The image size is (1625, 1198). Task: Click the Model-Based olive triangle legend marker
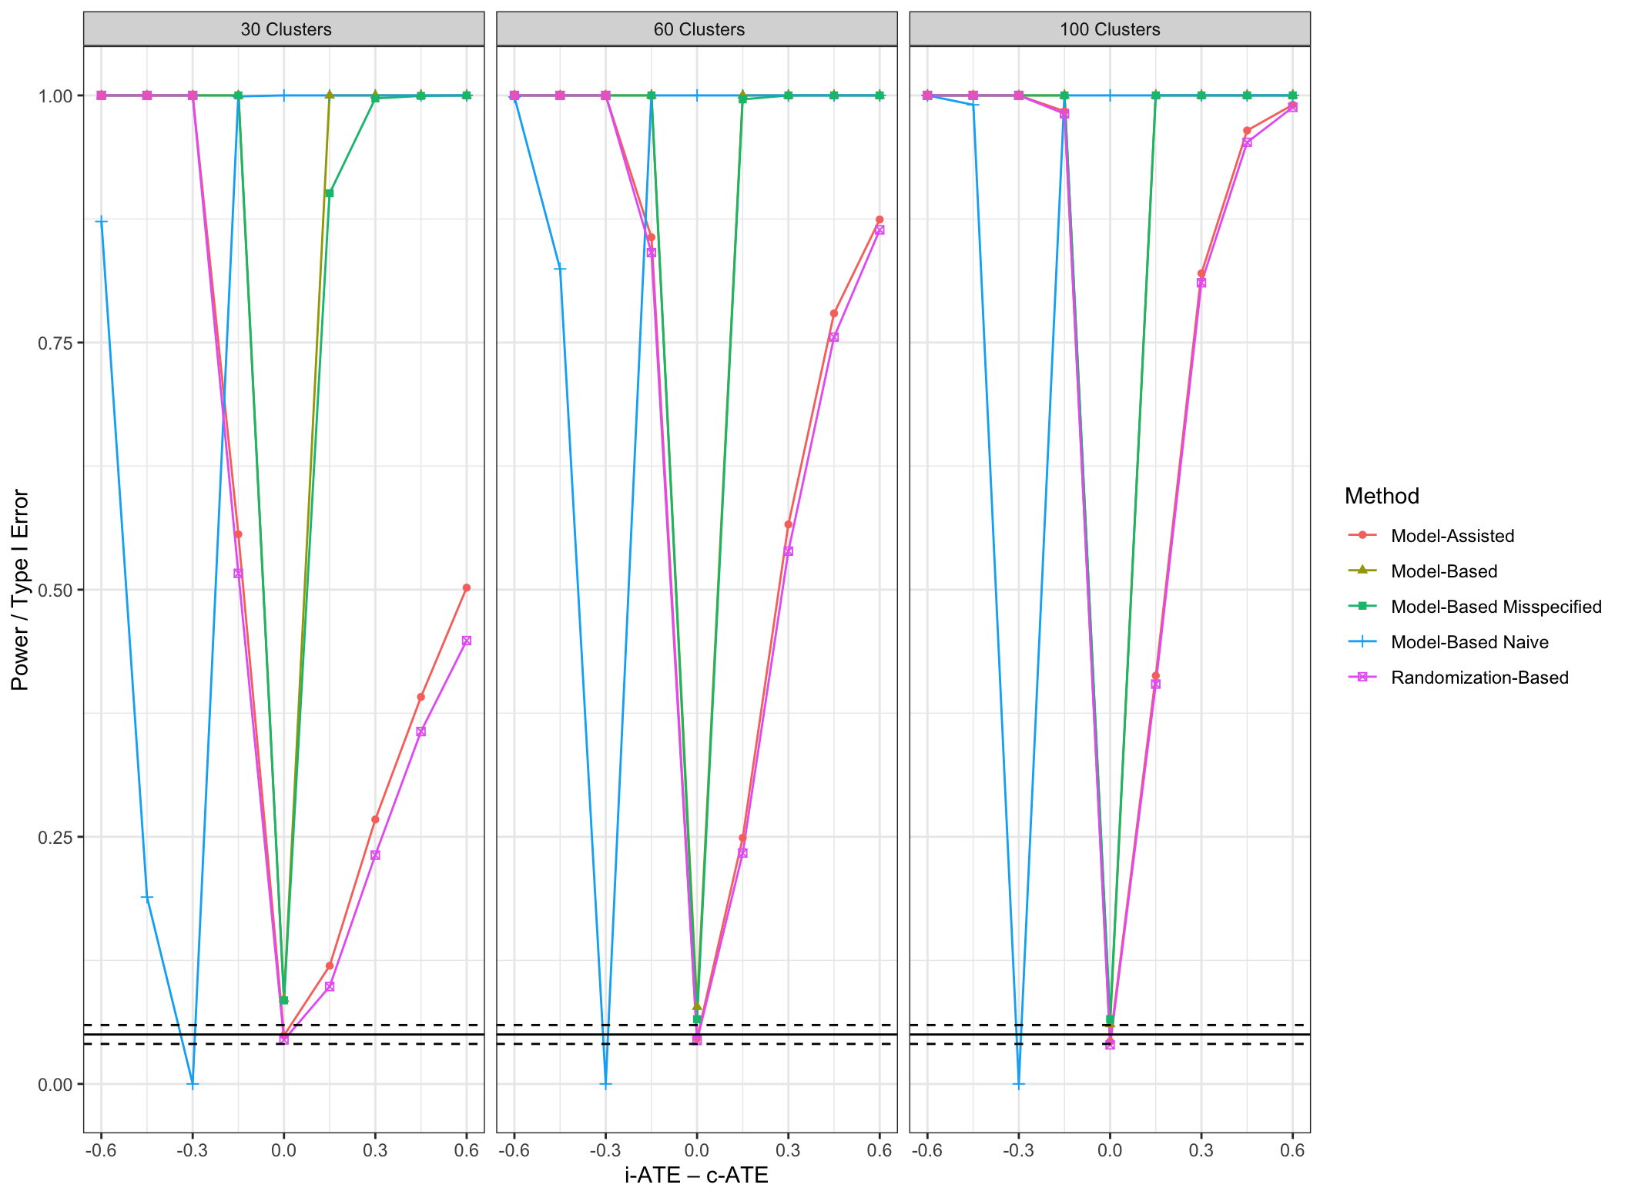tap(1362, 571)
